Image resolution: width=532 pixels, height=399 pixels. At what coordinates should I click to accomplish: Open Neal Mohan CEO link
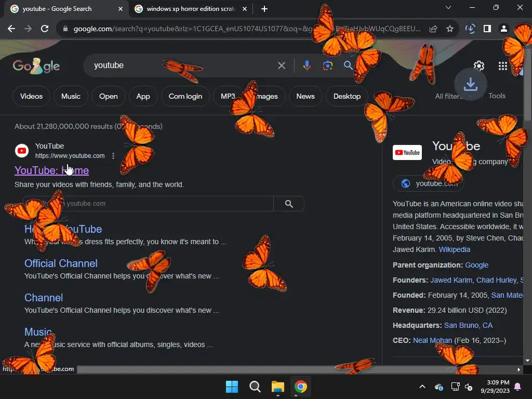(432, 340)
